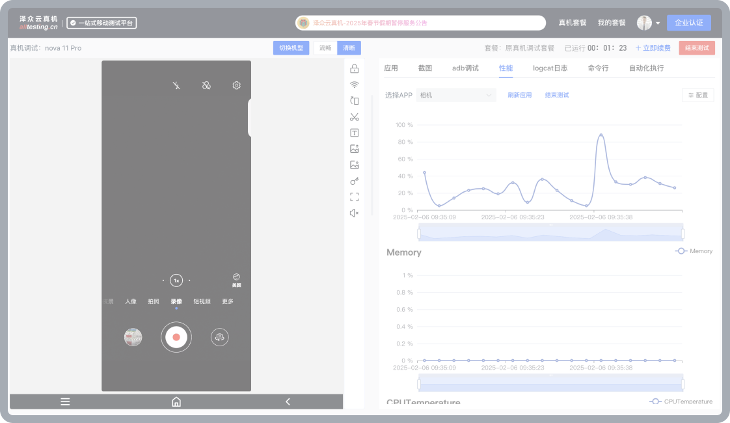Click the 刷新应用 link
Screen dimensions: 730x423
(520, 95)
